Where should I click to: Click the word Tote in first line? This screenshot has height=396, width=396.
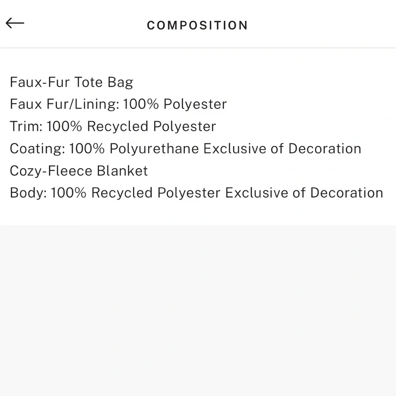point(89,82)
